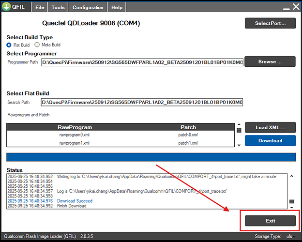Click the 'Log is' port_trace.txt line

pos(142,191)
